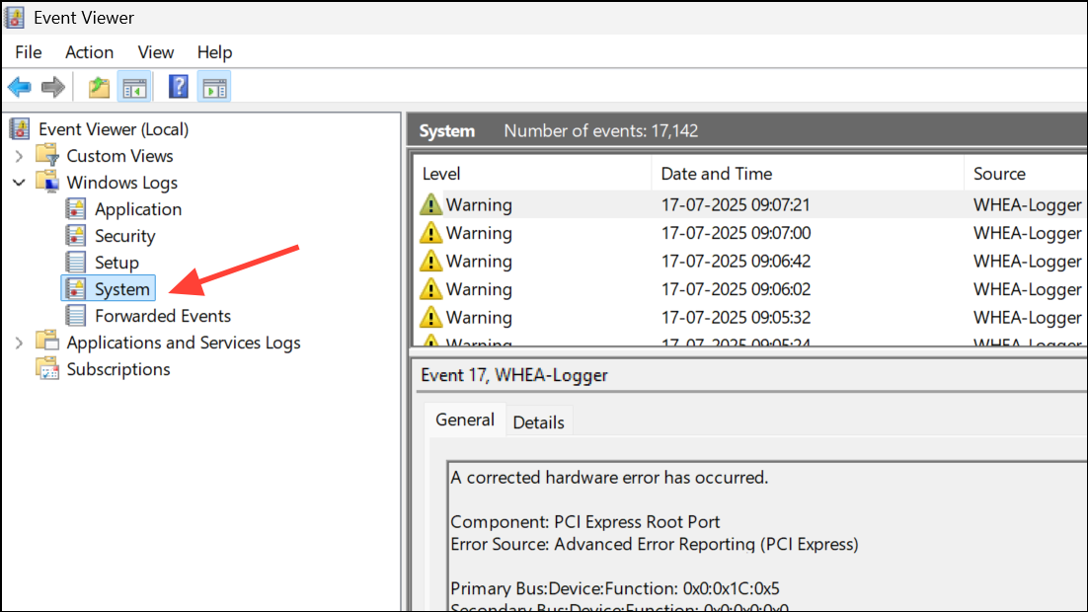Click WHEA-Logger source of 09:06:42 event

coord(1027,261)
